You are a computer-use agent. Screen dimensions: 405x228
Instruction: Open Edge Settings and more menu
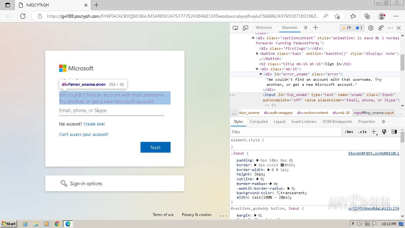pyautogui.click(x=396, y=16)
